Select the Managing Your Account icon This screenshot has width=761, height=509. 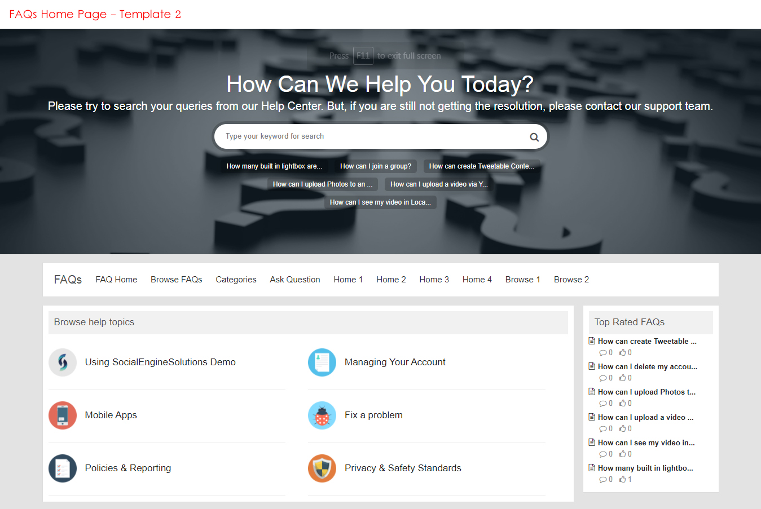[x=322, y=362]
